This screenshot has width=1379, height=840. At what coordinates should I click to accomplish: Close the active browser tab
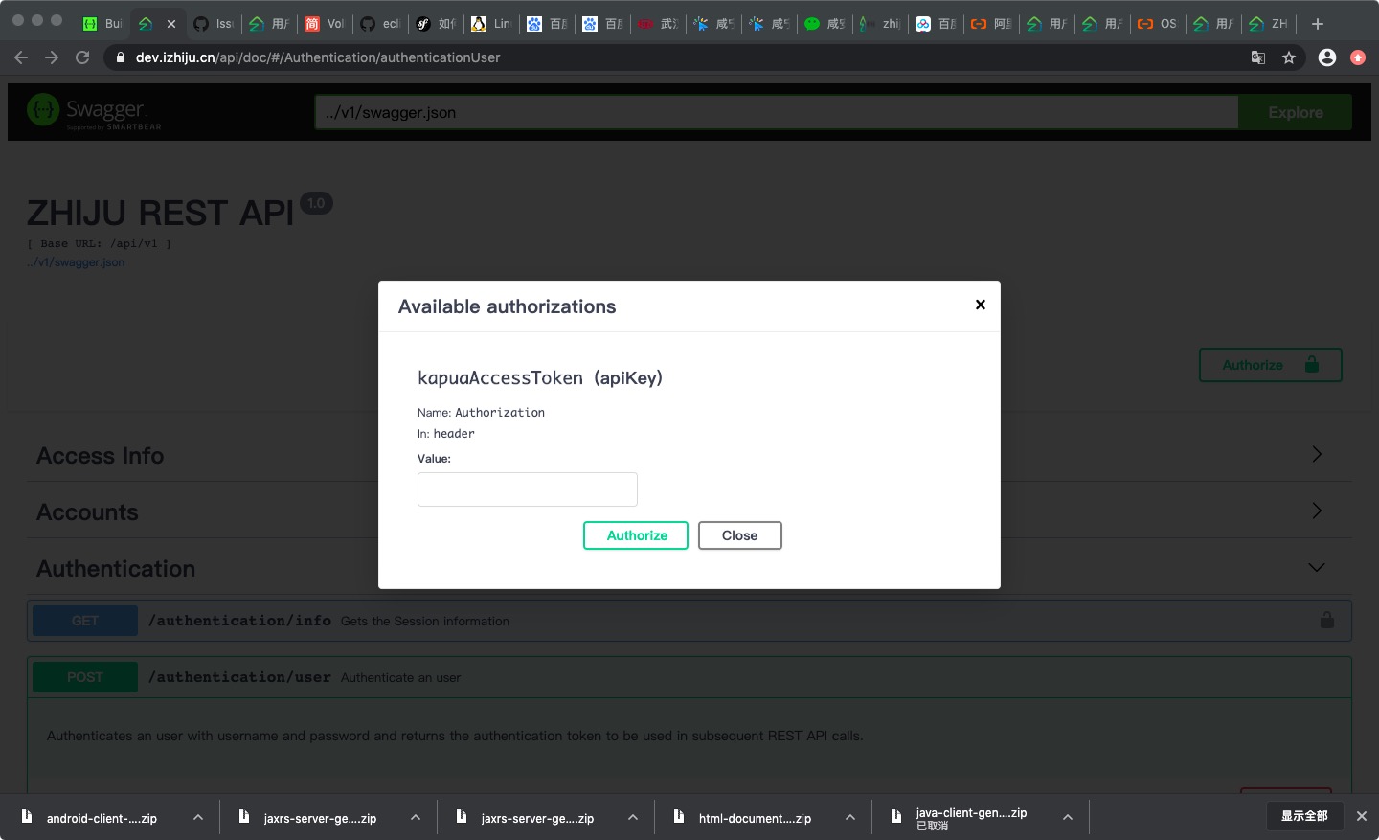pyautogui.click(x=171, y=24)
